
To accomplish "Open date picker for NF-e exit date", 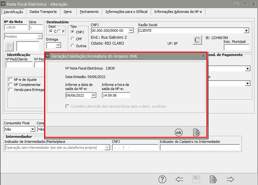I will point(93,95).
